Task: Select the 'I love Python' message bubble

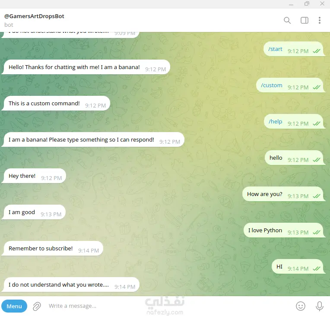Action: pyautogui.click(x=283, y=231)
